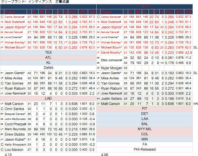Click Elliot Johnson's 0.458 OPS cell
The height and width of the screenshot is (156, 198).
tap(179, 63)
